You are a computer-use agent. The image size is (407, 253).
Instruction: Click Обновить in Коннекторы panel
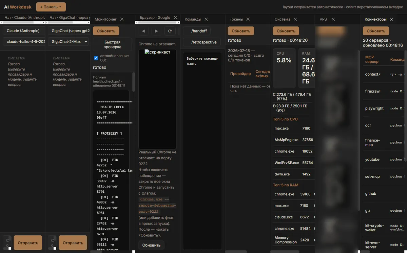click(x=376, y=31)
